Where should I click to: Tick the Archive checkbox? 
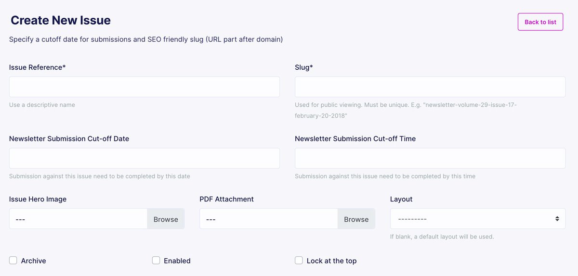coord(13,260)
